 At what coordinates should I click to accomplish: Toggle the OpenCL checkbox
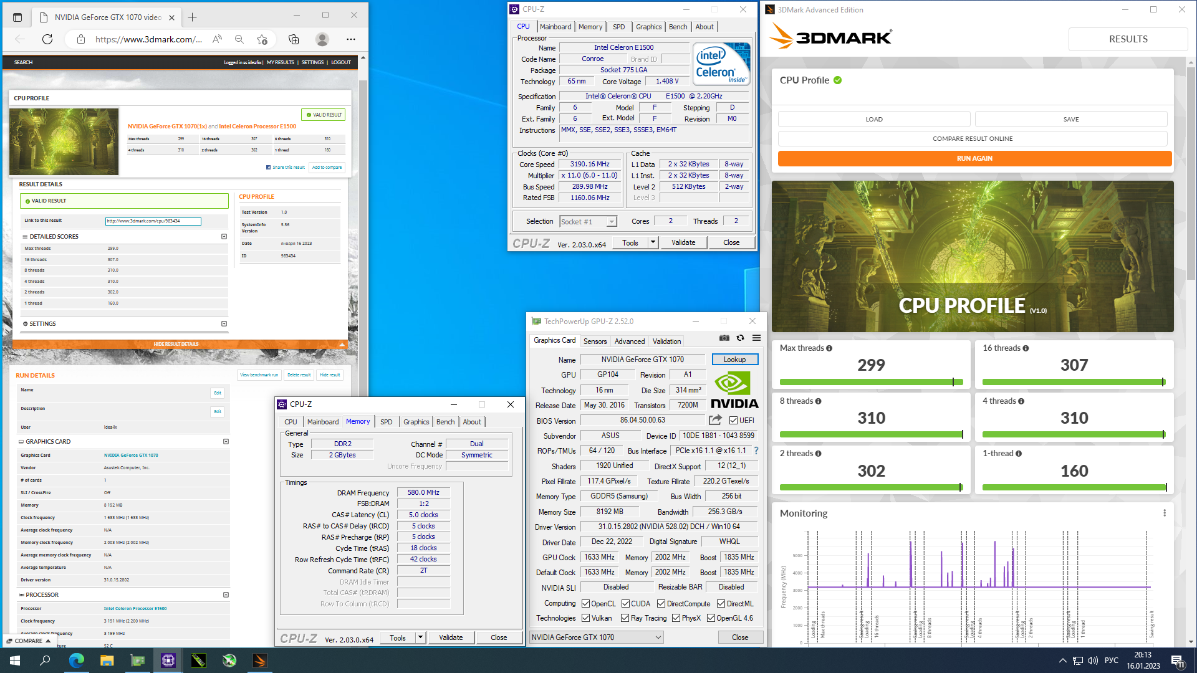pos(585,604)
